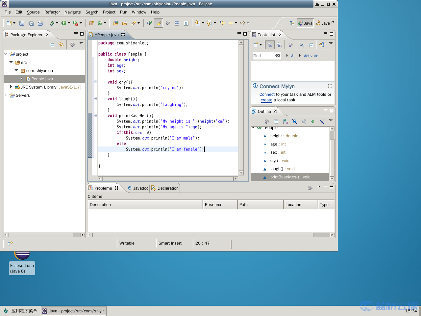421x316 pixels.
Task: Switch to the Javadoc tab
Action: pyautogui.click(x=138, y=188)
